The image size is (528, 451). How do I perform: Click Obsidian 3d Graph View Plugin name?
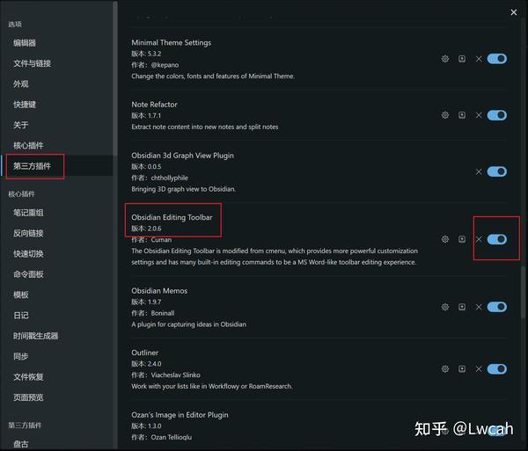pos(182,156)
